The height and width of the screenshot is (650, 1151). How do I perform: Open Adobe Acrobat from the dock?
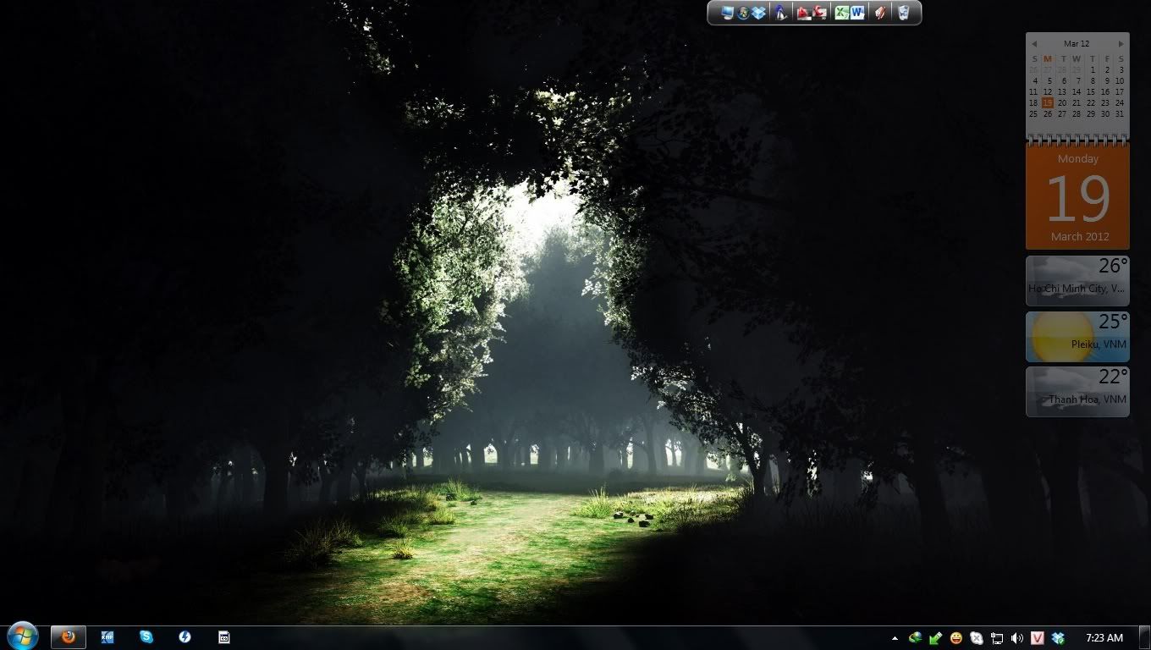(802, 12)
